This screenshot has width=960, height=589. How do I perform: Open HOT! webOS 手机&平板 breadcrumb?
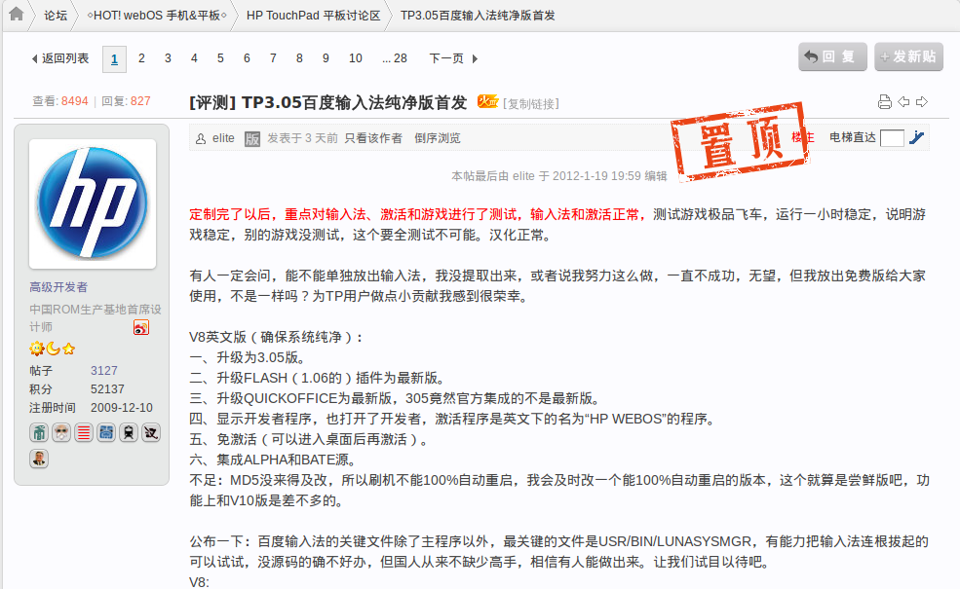(157, 16)
